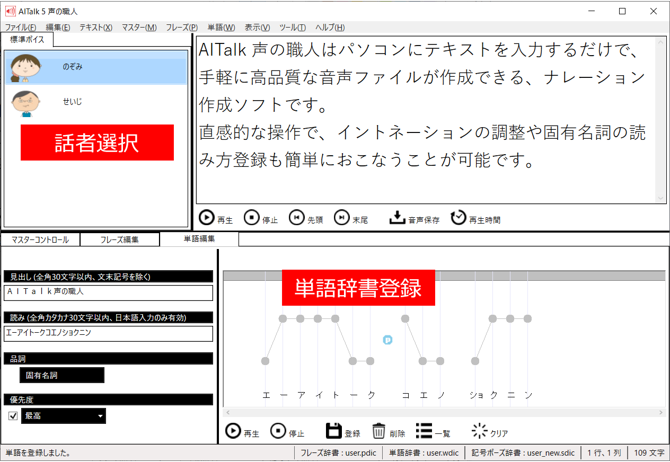
Task: Click the 音声保存 (save audio) icon
Action: [398, 217]
